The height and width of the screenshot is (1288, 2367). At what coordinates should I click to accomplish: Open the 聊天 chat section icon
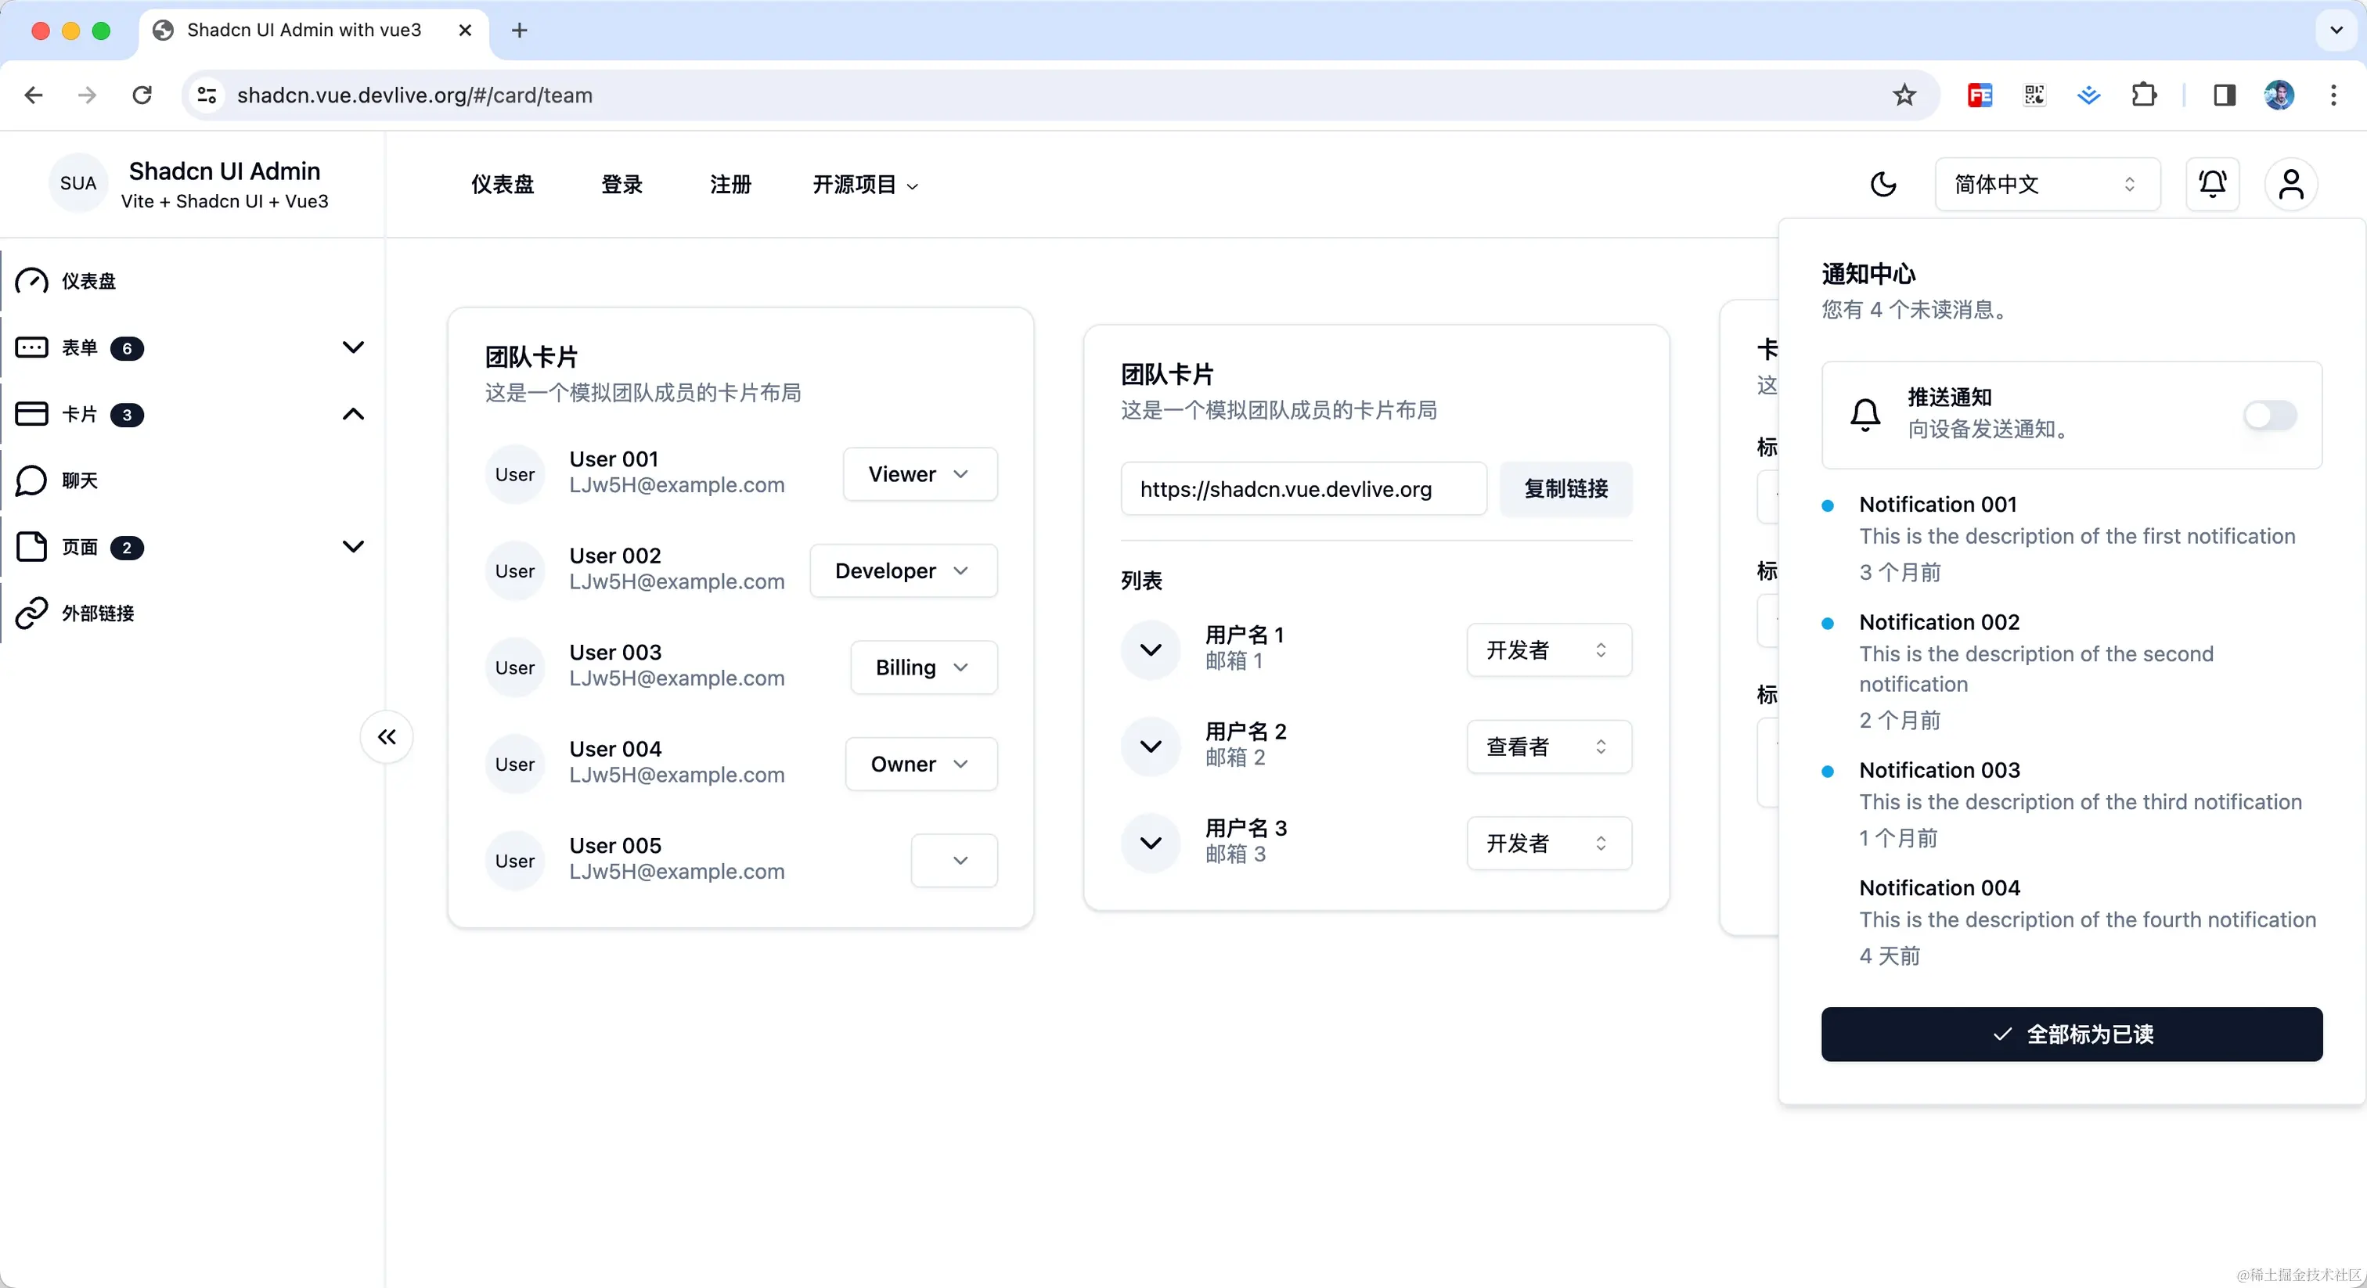pos(31,480)
